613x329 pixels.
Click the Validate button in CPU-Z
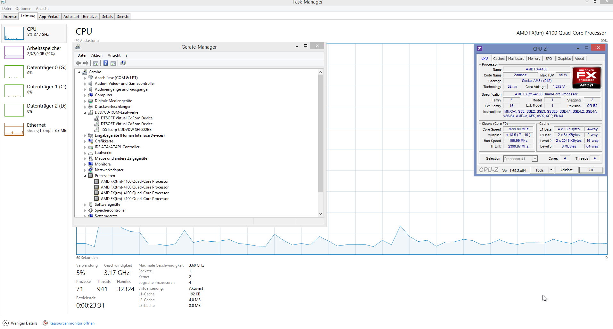click(567, 170)
